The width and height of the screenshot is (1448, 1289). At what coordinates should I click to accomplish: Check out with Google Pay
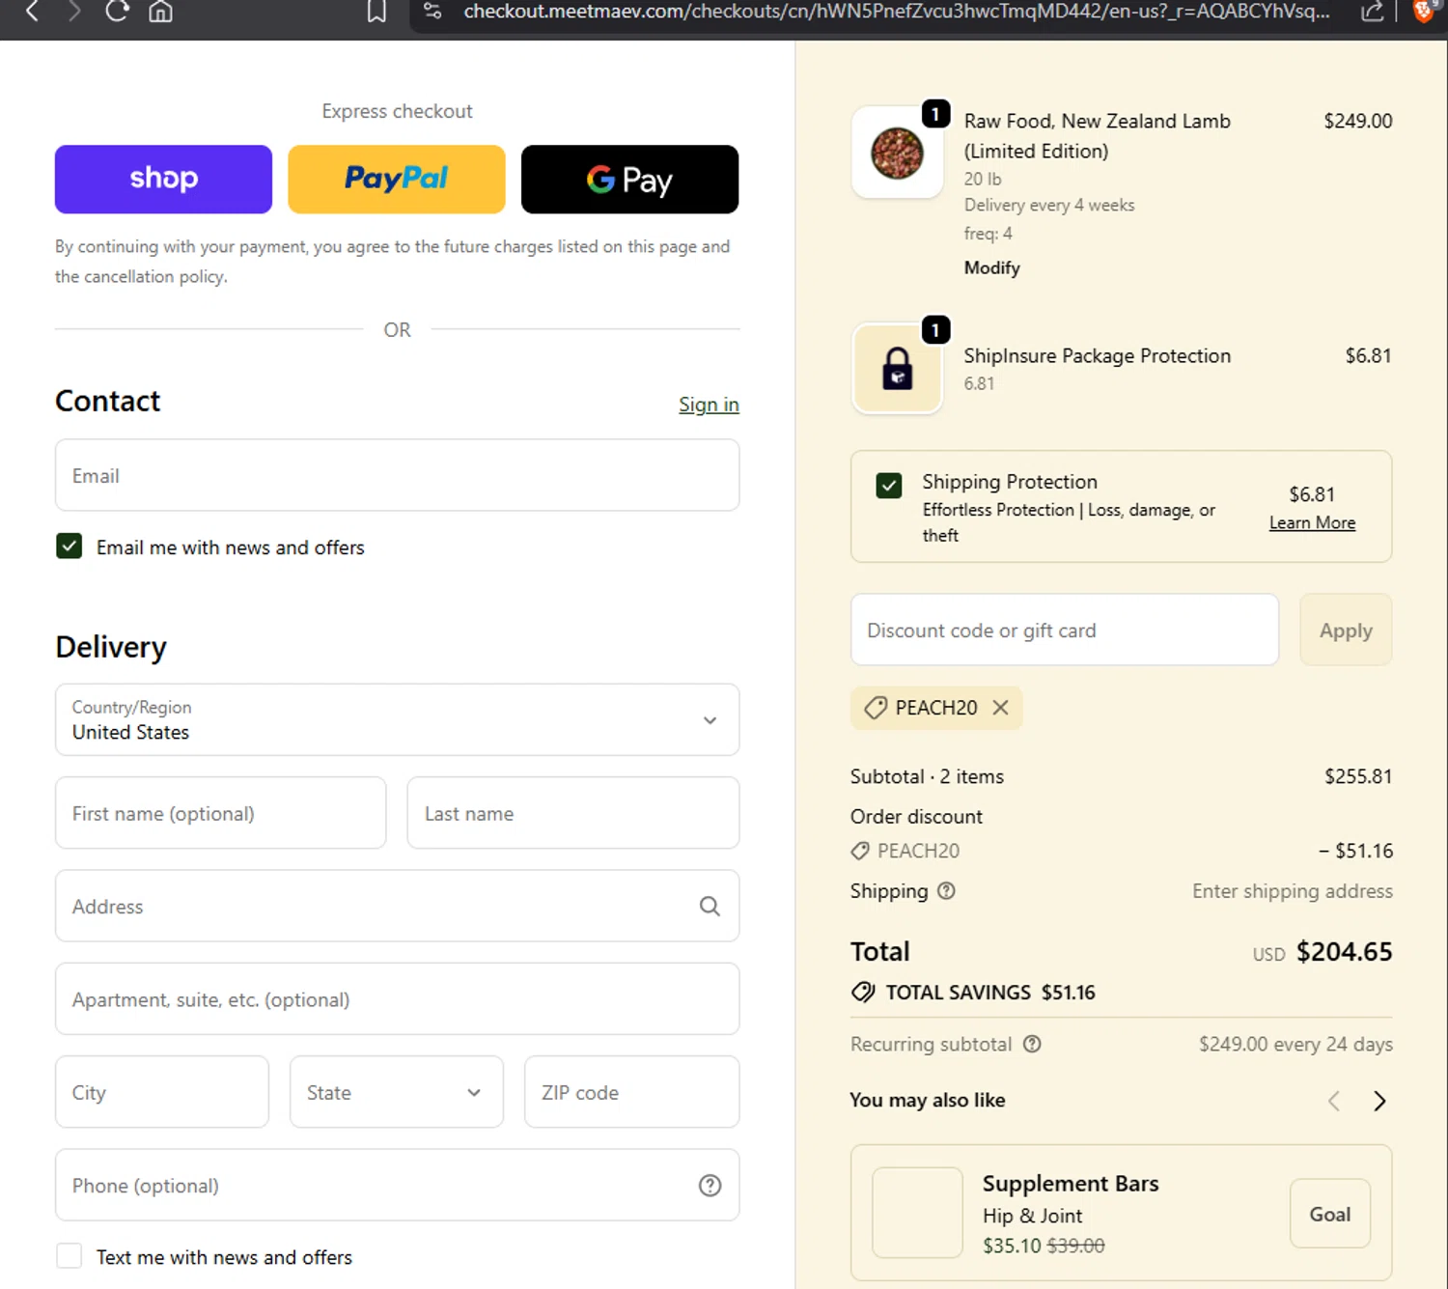point(629,179)
